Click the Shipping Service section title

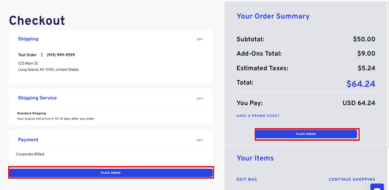pyautogui.click(x=37, y=98)
